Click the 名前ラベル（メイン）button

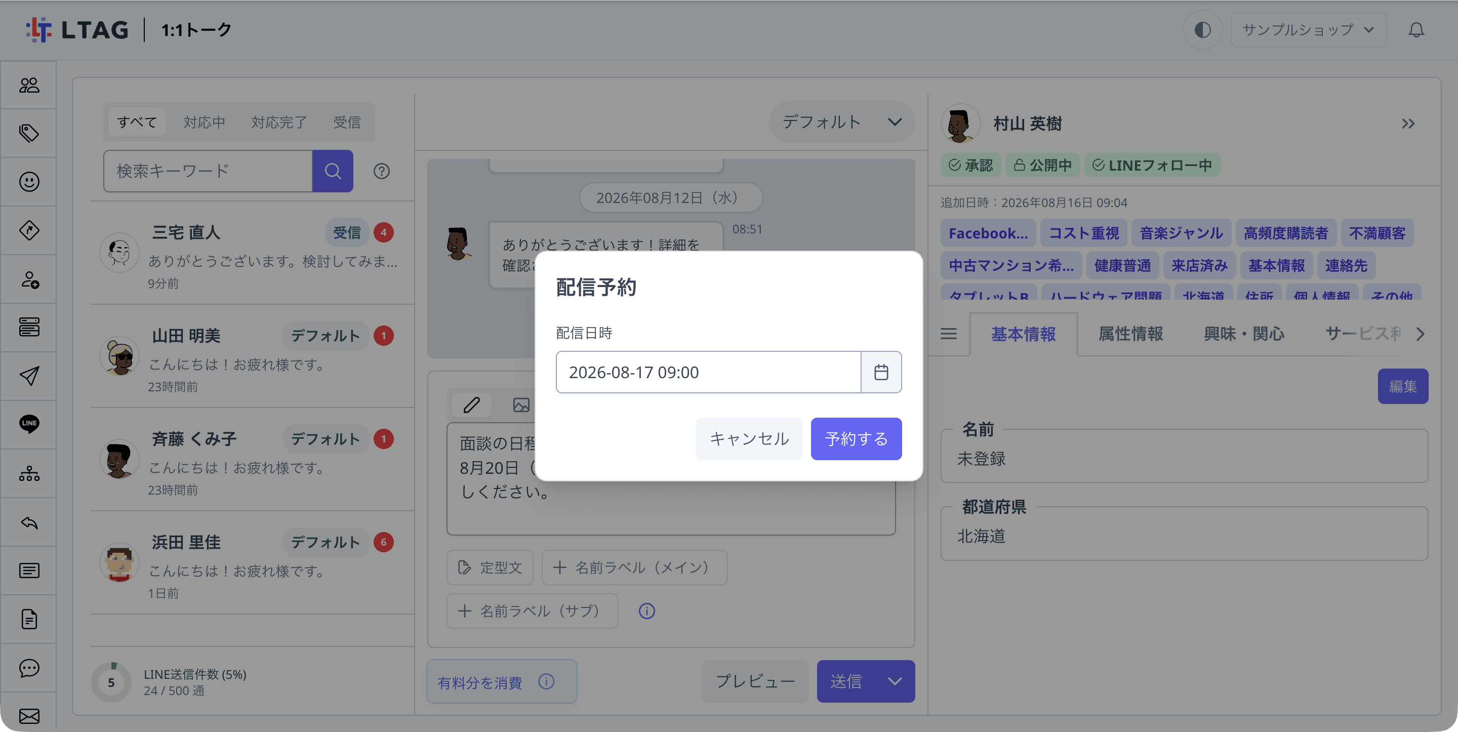pos(634,567)
